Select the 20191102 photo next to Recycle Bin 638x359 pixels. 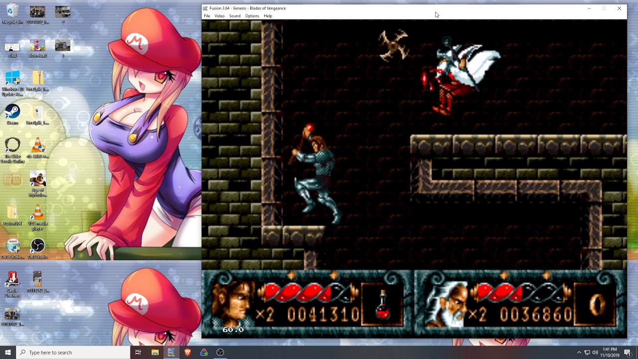pos(37,14)
